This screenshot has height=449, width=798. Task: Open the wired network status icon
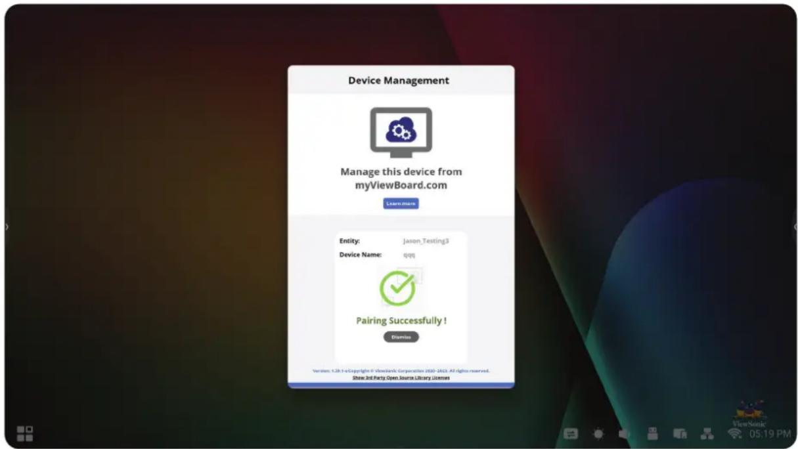click(x=707, y=434)
